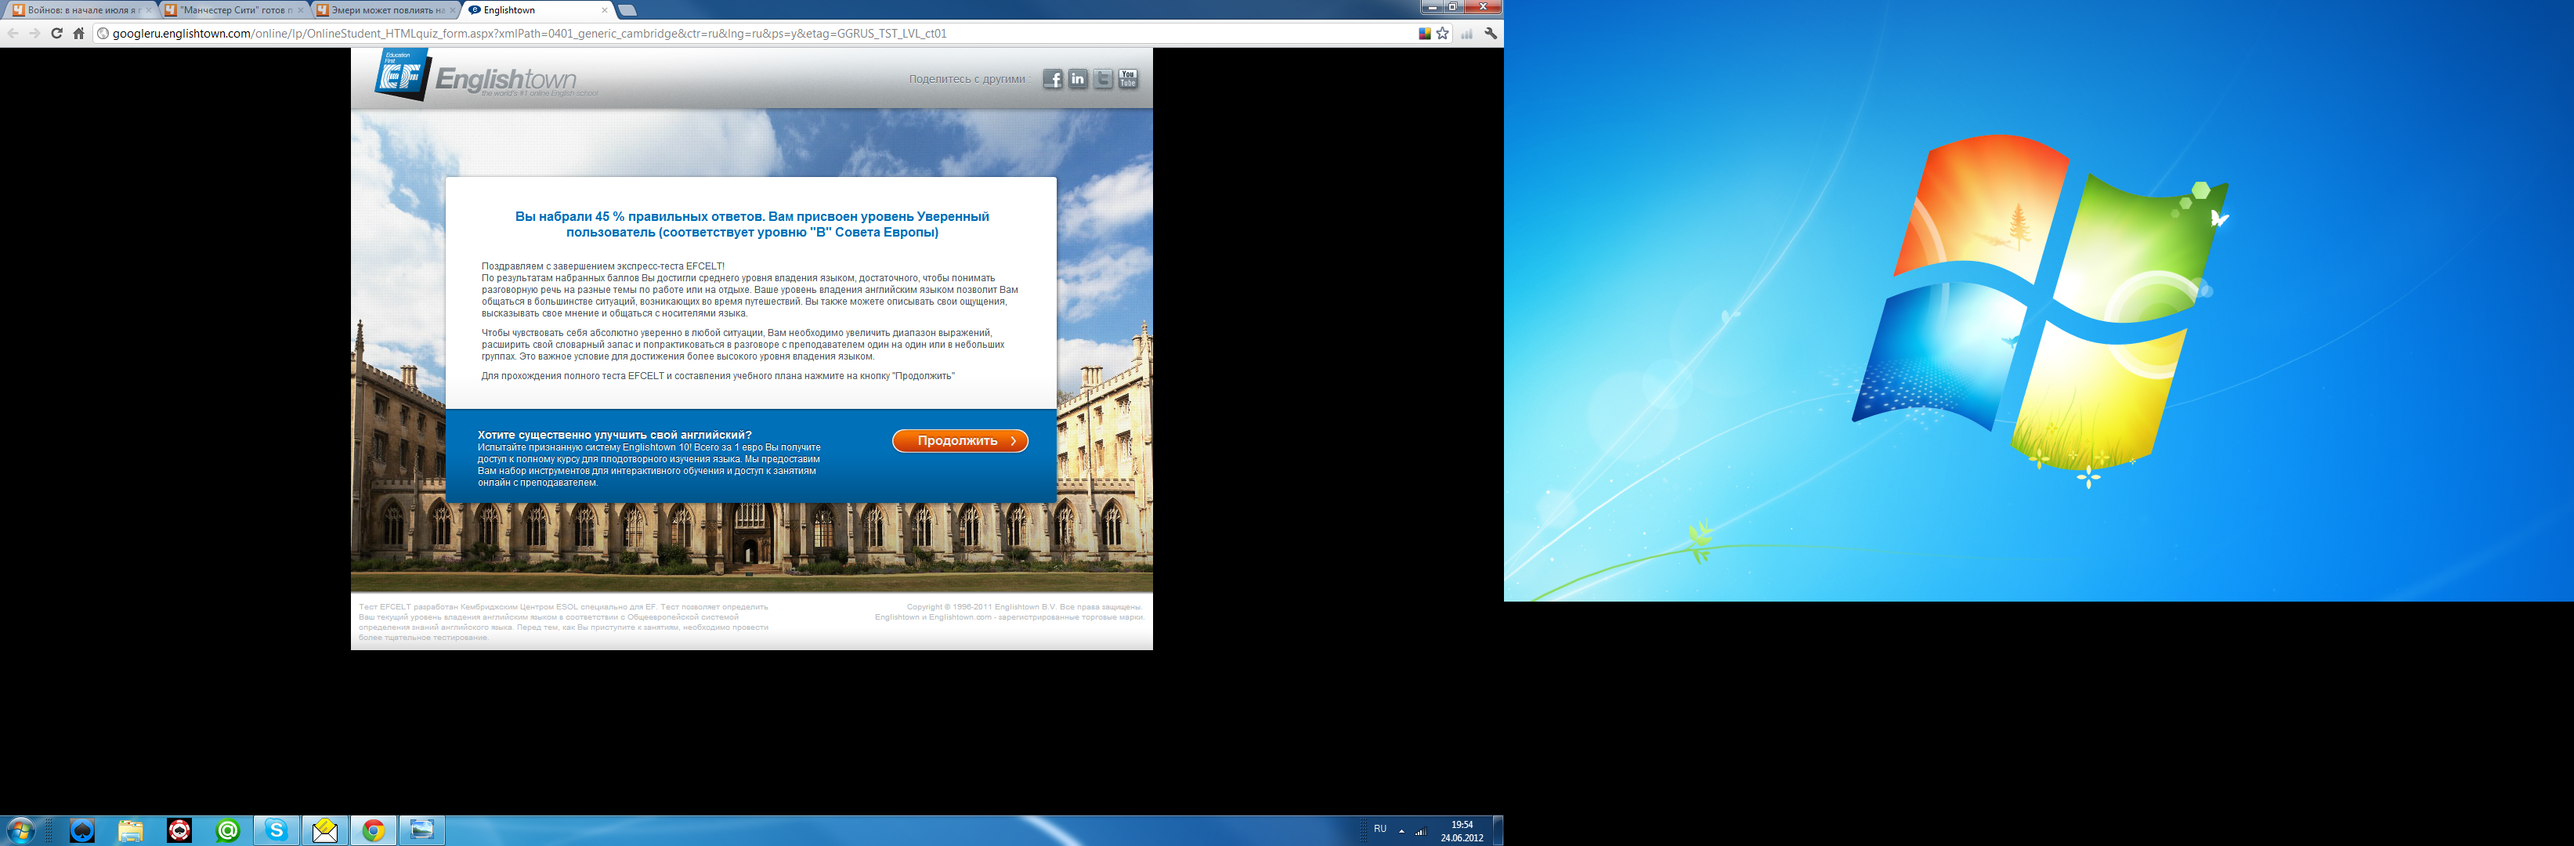The height and width of the screenshot is (846, 2574).
Task: Close the Englishtown tab
Action: pos(605,10)
